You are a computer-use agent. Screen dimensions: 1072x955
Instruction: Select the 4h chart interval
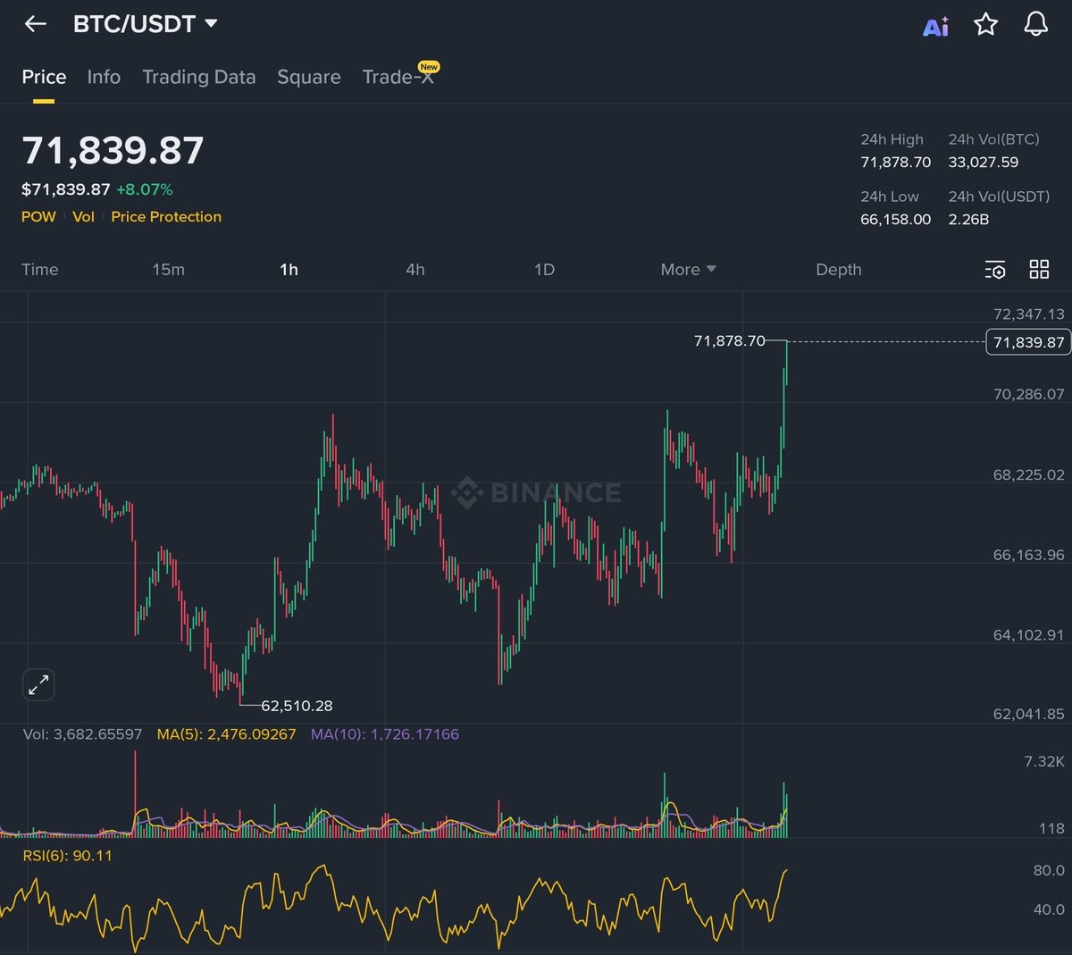click(x=415, y=269)
